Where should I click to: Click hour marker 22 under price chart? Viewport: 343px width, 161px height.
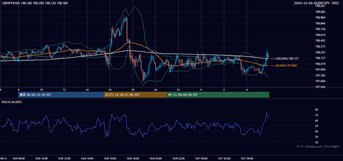click(x=178, y=90)
